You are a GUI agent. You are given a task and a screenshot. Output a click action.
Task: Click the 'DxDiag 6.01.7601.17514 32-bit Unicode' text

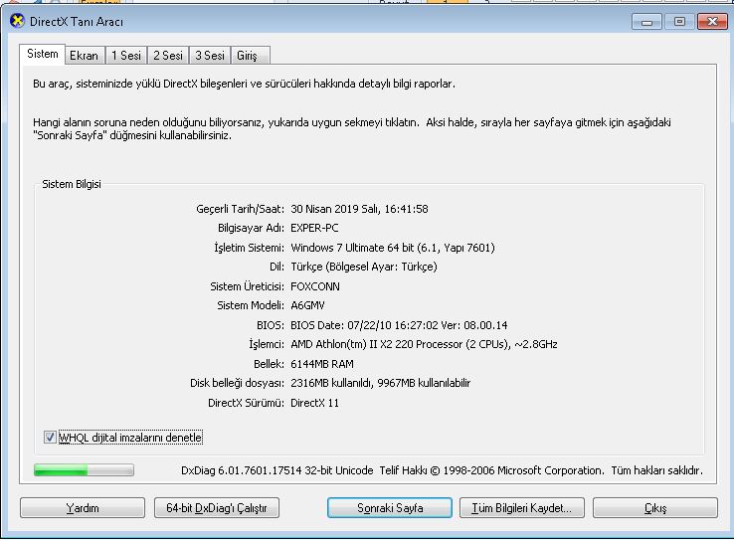tap(277, 470)
